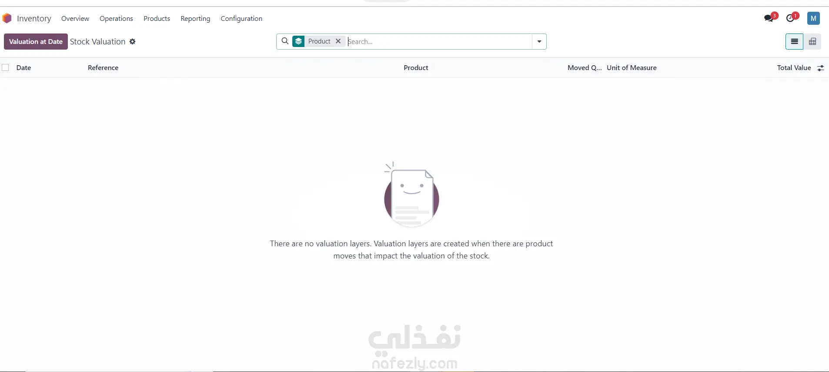Switch to list view icon
829x372 pixels.
pyautogui.click(x=794, y=42)
